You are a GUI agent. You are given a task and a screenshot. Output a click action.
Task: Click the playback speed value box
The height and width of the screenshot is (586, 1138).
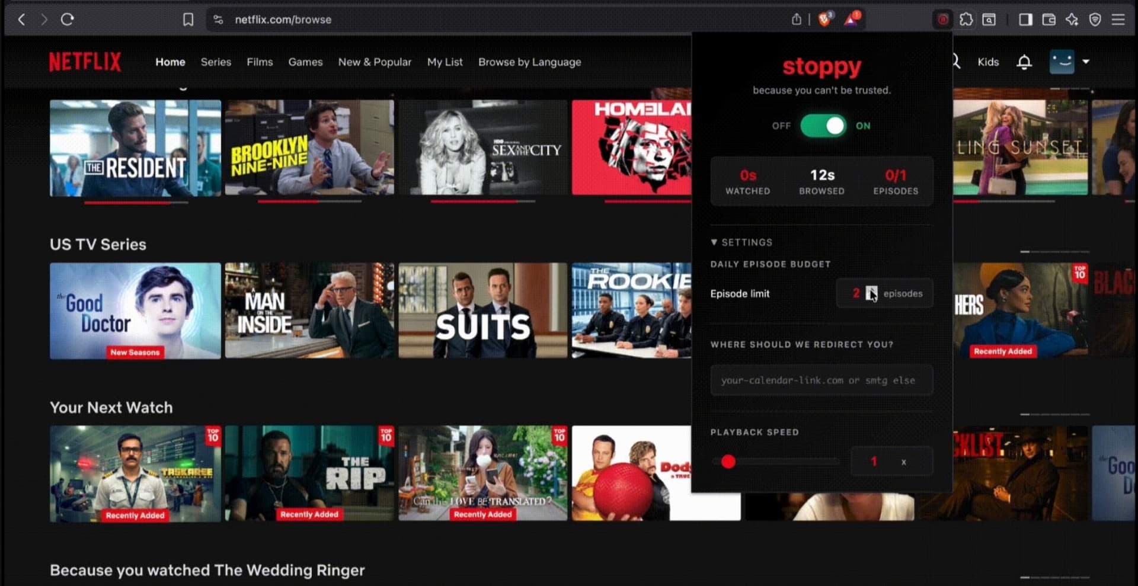click(x=891, y=462)
